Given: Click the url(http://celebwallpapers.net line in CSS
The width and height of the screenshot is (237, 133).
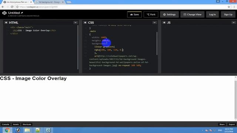Looking at the screenshot, I should (x=116, y=56).
